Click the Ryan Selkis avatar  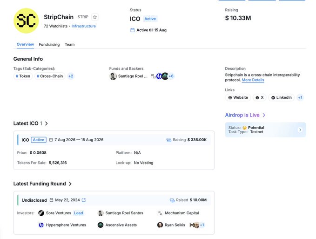coord(160,225)
